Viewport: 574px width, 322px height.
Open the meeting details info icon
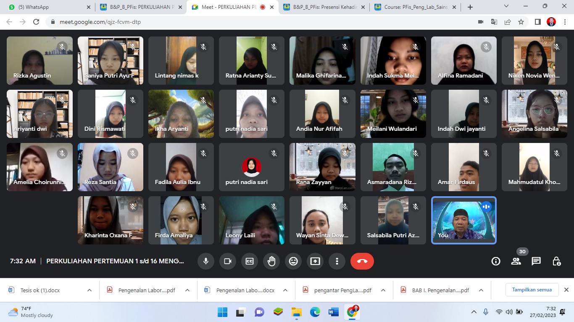pyautogui.click(x=496, y=261)
